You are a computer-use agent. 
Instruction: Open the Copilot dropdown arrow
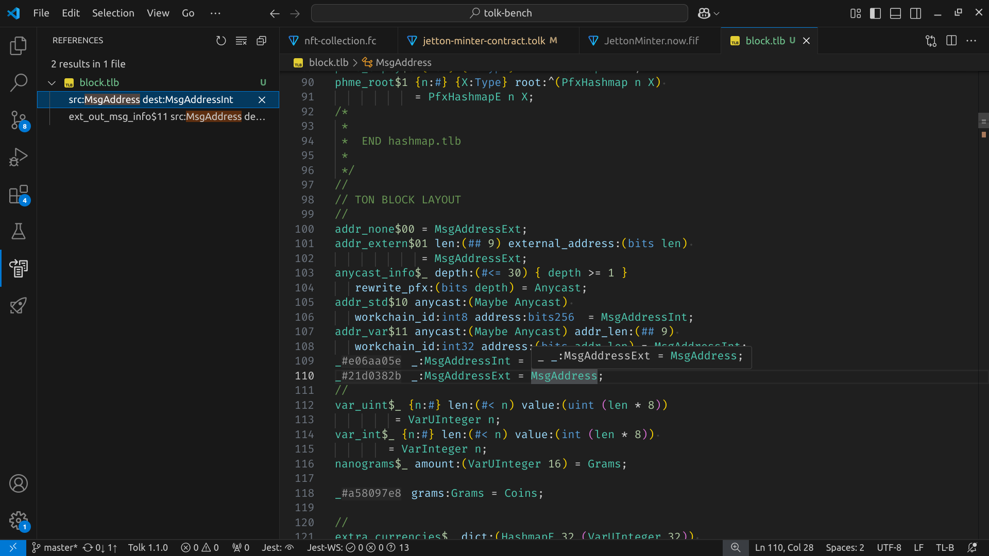(x=717, y=13)
